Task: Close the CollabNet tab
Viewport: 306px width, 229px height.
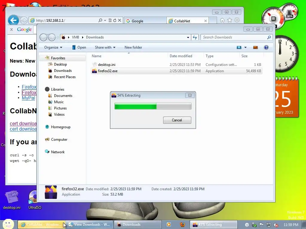Action: pyautogui.click(x=206, y=21)
